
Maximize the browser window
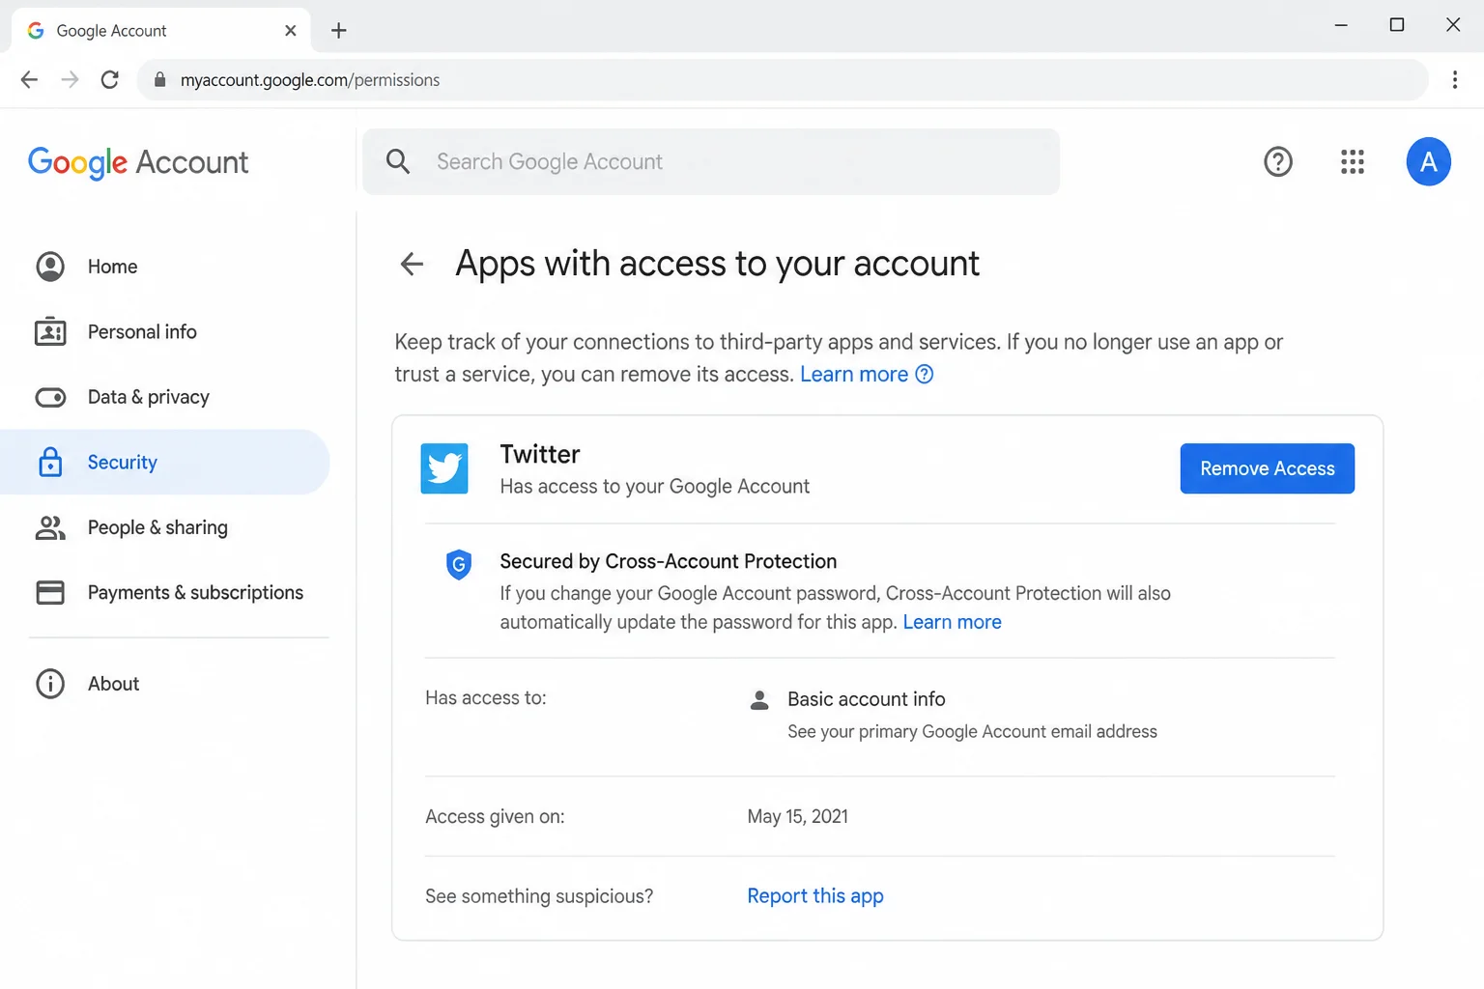pos(1397,25)
